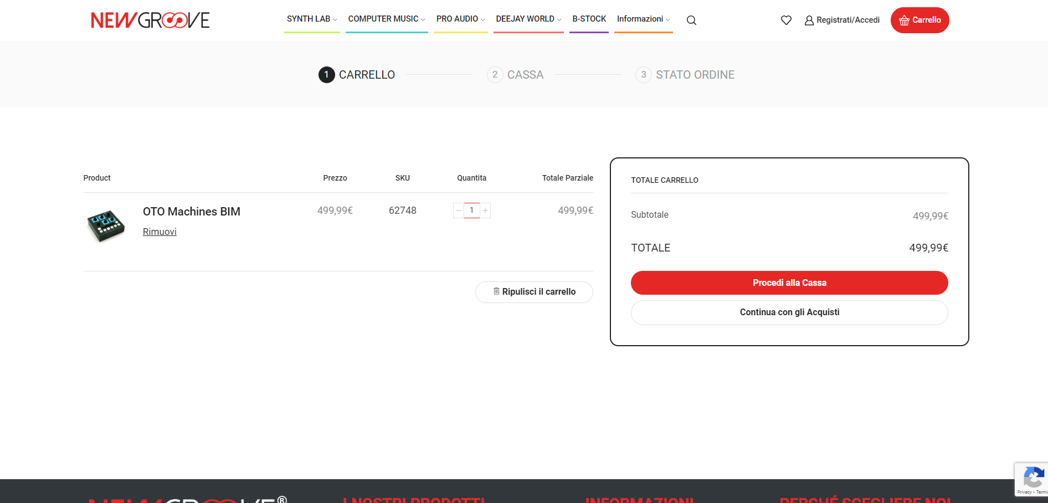The height and width of the screenshot is (503, 1048).
Task: Click the TOTALE CARRELLO heading
Action: point(665,180)
